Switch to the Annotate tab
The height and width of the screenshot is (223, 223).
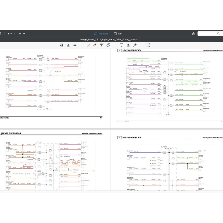(x=101, y=34)
